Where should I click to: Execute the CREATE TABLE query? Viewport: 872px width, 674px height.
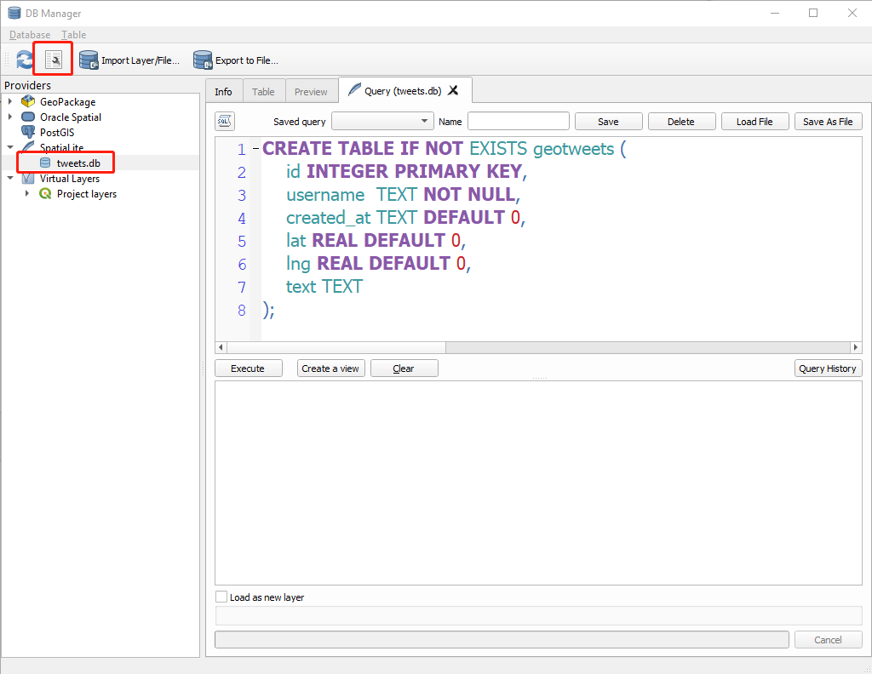pos(248,368)
